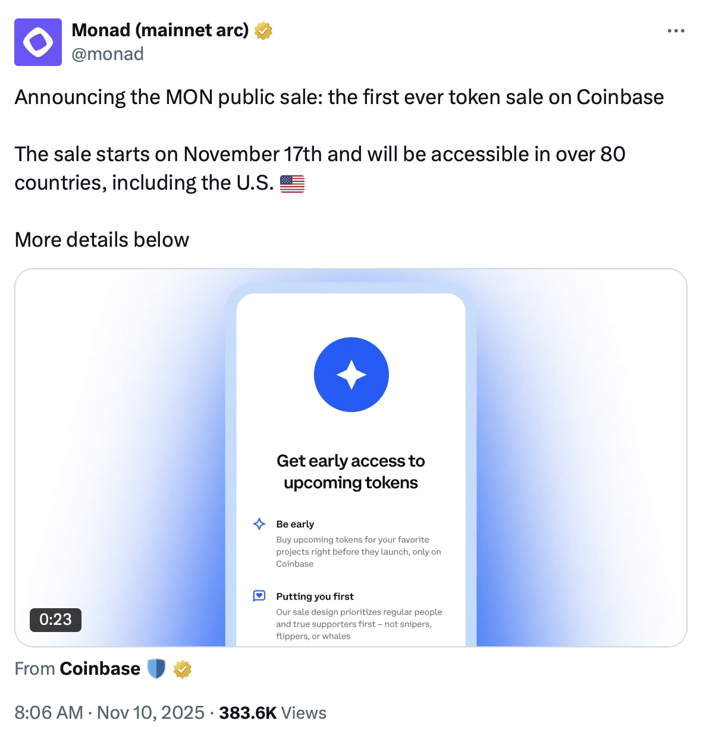Click the blue sparkle circle in the video
Screen dimensions: 706x739
351,375
